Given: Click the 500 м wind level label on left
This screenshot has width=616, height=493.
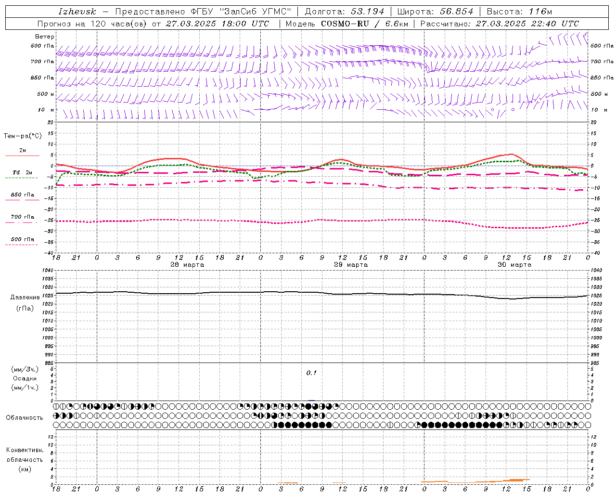Looking at the screenshot, I should click(x=46, y=94).
